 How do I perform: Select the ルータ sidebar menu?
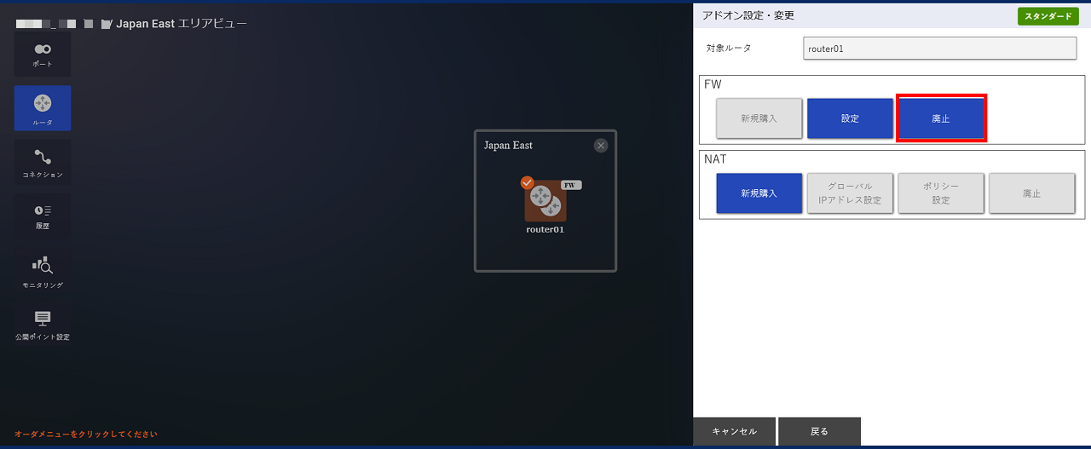tap(43, 108)
